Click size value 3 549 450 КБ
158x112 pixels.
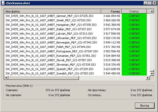112,73
